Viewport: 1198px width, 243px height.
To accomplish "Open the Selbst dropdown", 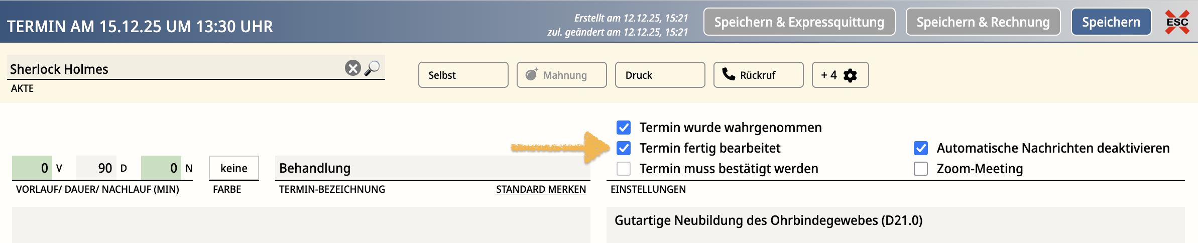I will point(463,75).
